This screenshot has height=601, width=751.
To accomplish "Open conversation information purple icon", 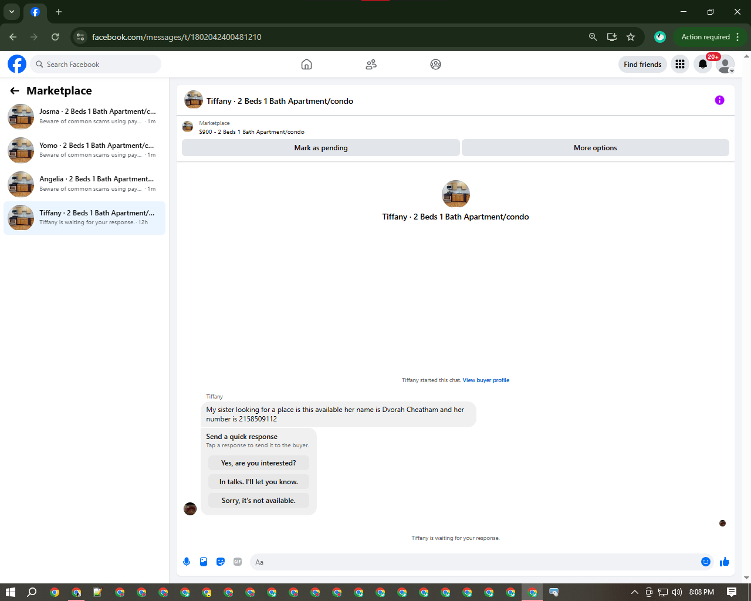I will [719, 100].
